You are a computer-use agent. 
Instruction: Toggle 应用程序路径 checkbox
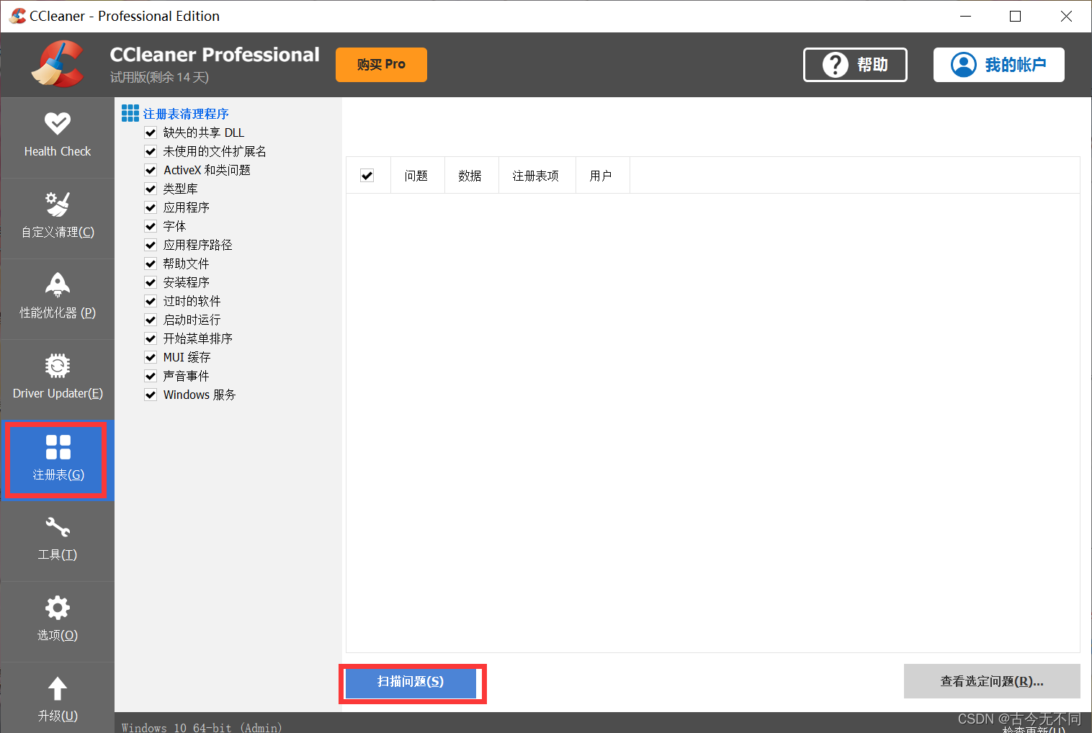click(x=151, y=245)
